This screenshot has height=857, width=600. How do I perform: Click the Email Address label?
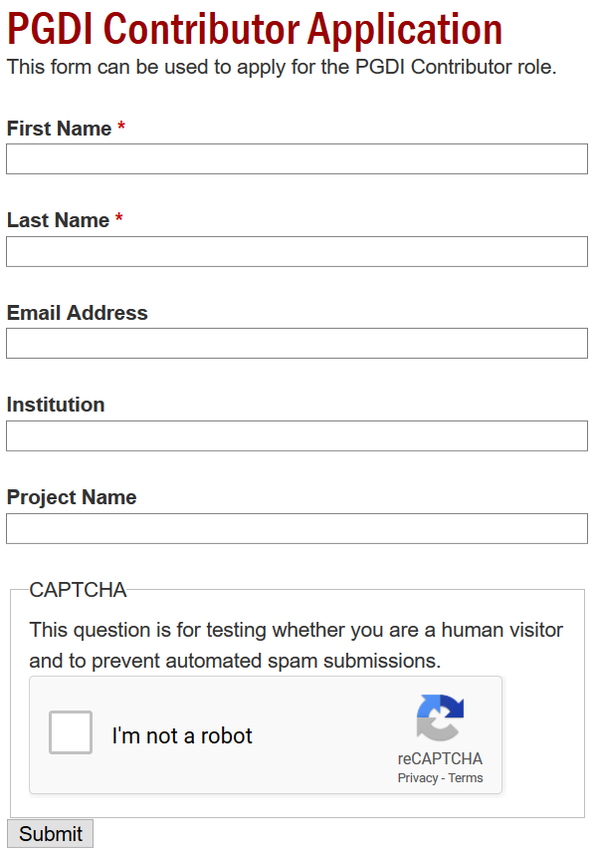[77, 313]
